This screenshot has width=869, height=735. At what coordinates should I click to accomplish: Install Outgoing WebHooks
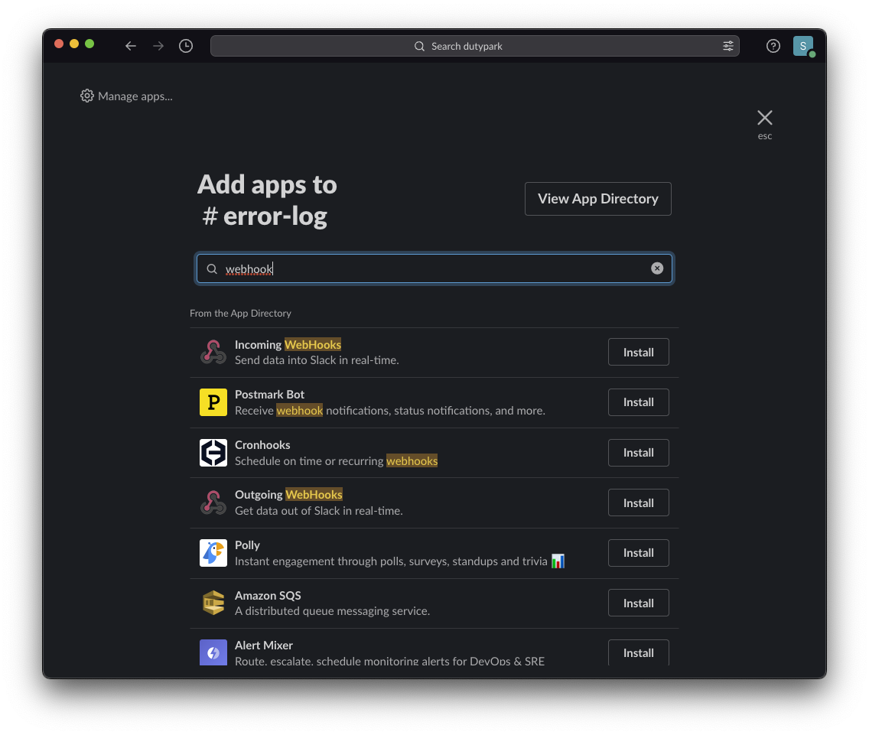tap(639, 502)
